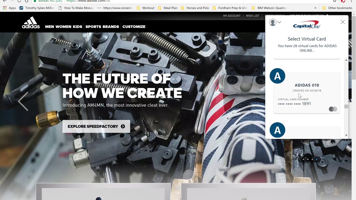Open the MEN menu
The height and width of the screenshot is (200, 356).
(x=50, y=27)
